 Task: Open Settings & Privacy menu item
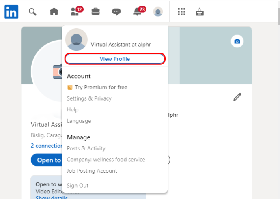coord(89,98)
